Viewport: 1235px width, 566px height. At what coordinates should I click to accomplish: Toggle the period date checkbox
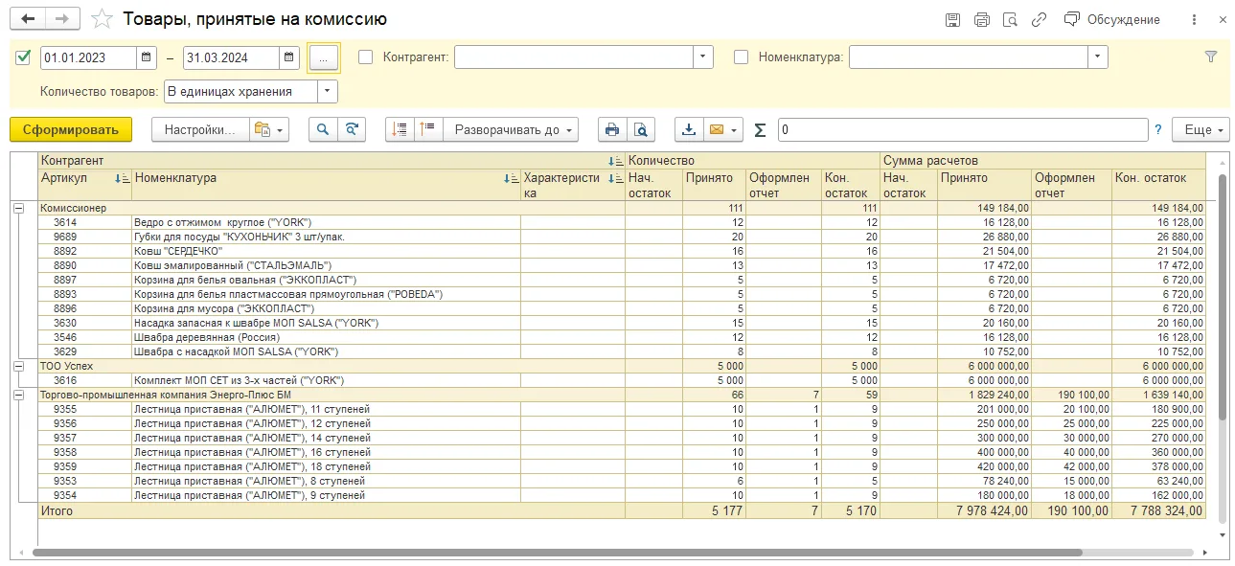click(24, 57)
